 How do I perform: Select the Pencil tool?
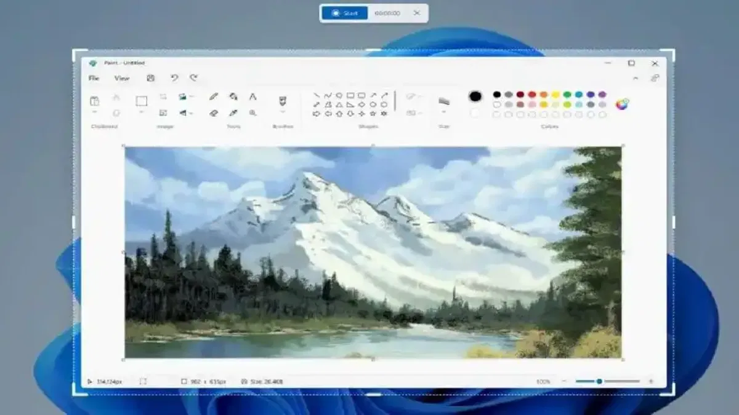[214, 97]
